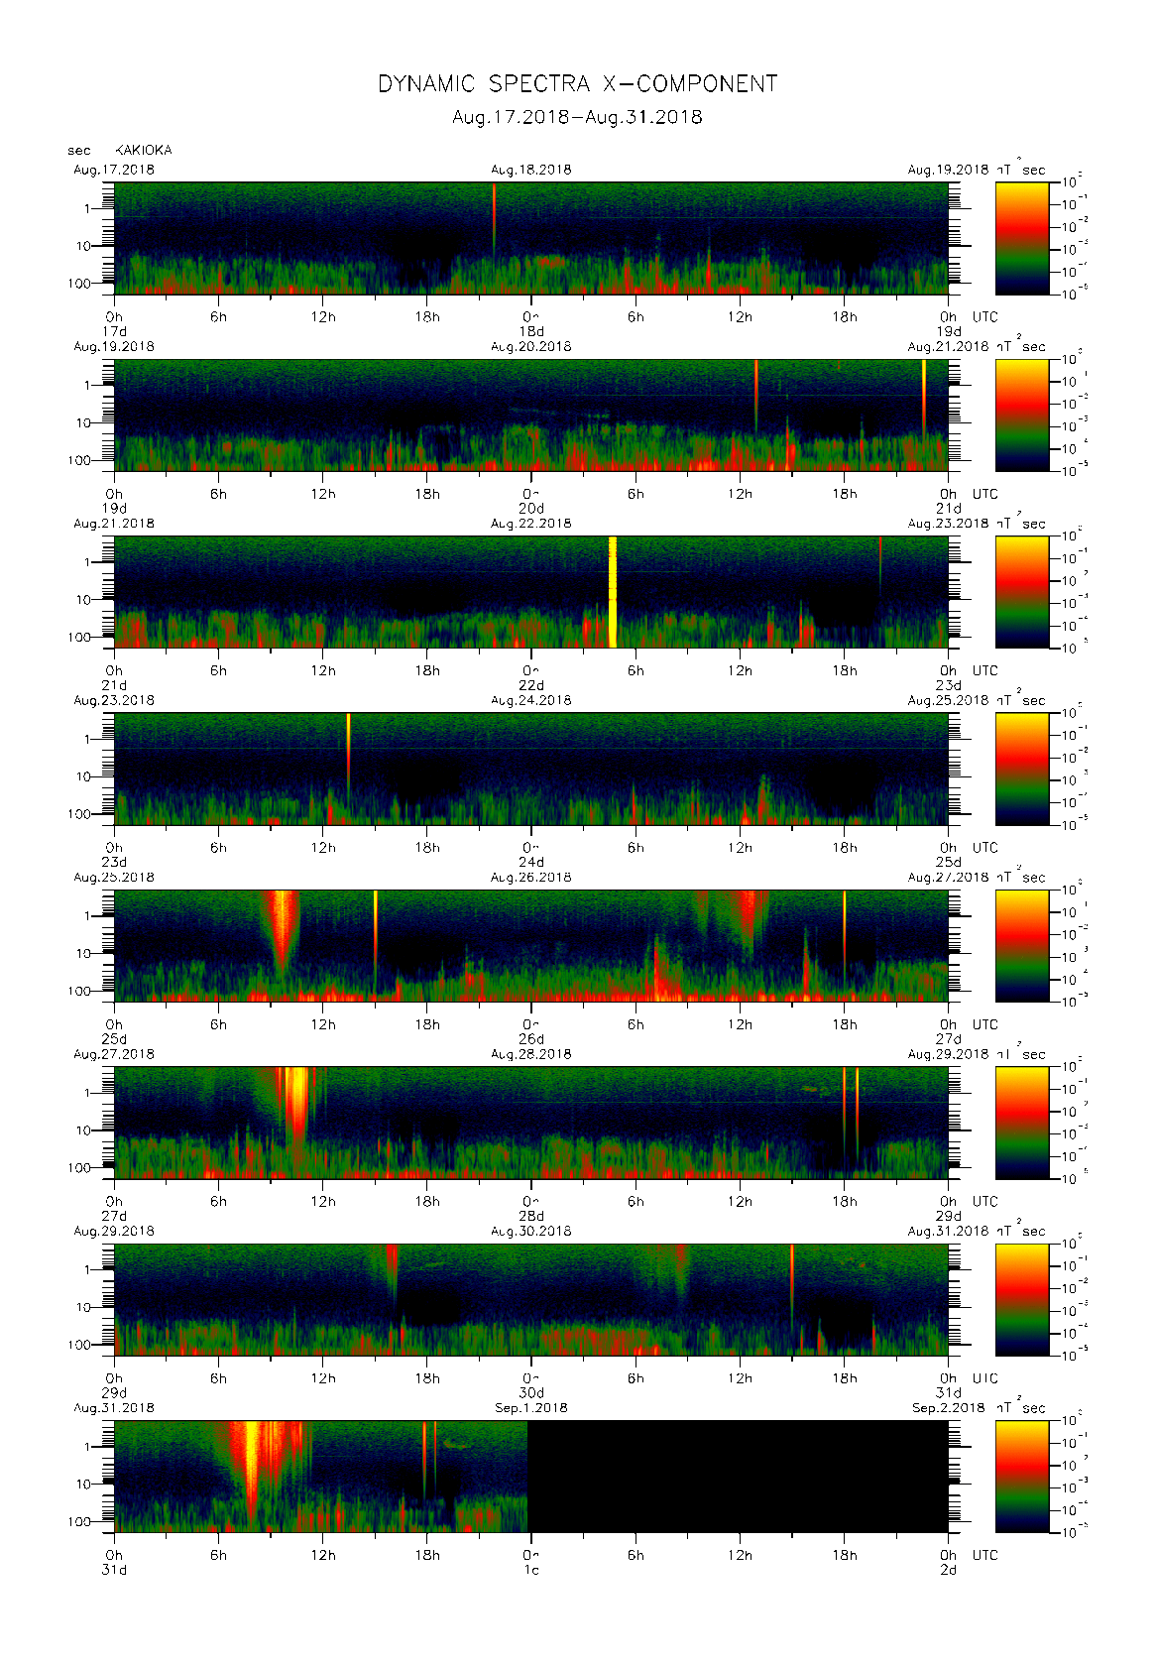Click the title DYNAMIC SPECTRA X-COMPONENT
Viewport: 1155px width, 1665px height.
(577, 84)
